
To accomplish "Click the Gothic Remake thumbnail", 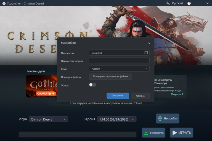I will pyautogui.click(x=42, y=86).
